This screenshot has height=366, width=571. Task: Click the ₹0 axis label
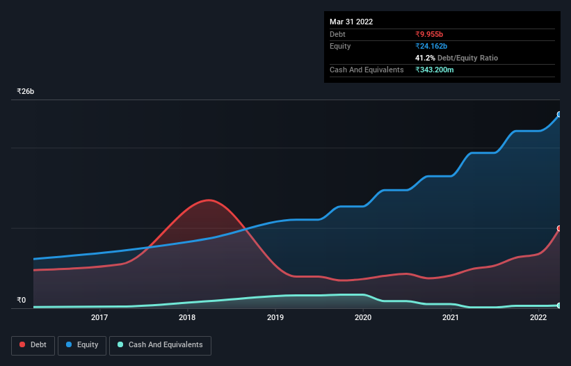(x=22, y=300)
